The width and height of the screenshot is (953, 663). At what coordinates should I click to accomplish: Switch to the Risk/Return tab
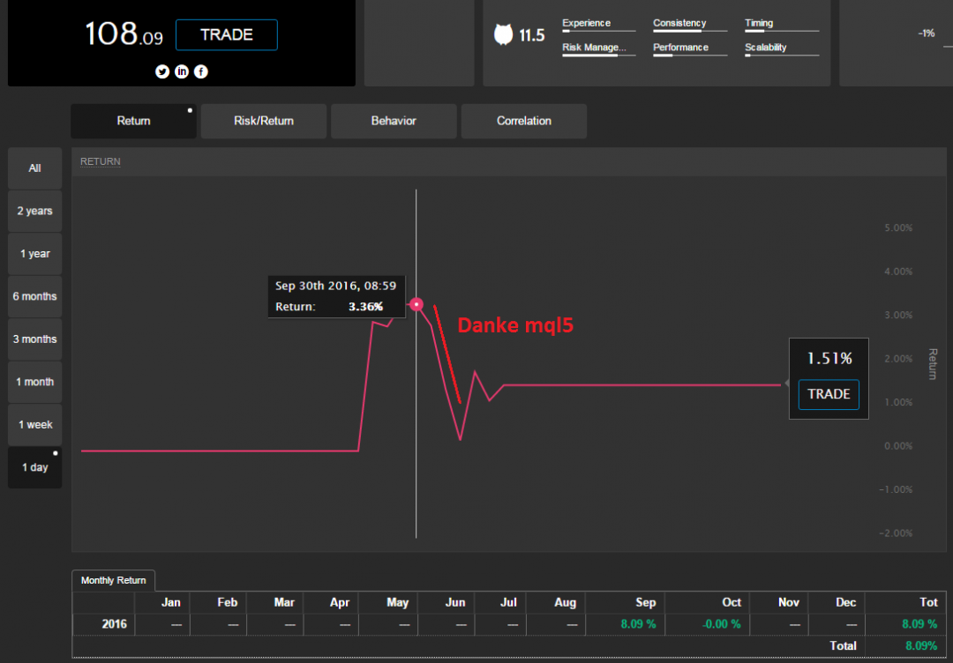click(x=264, y=121)
